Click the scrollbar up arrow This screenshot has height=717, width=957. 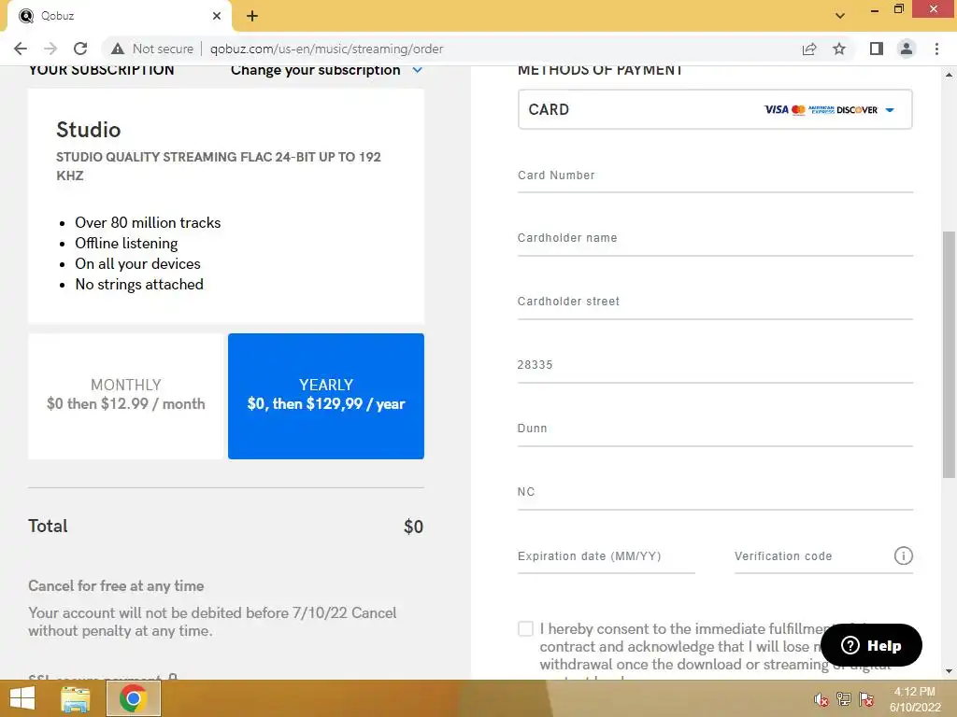coord(949,75)
